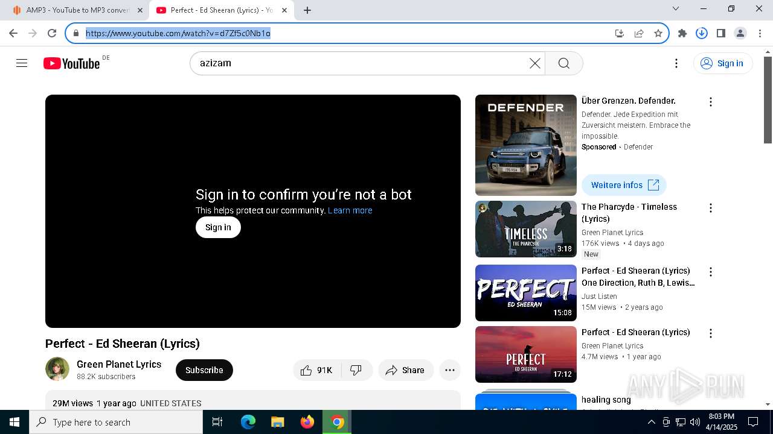Image resolution: width=773 pixels, height=434 pixels.
Task: Clear the search text with X icon
Action: click(534, 63)
